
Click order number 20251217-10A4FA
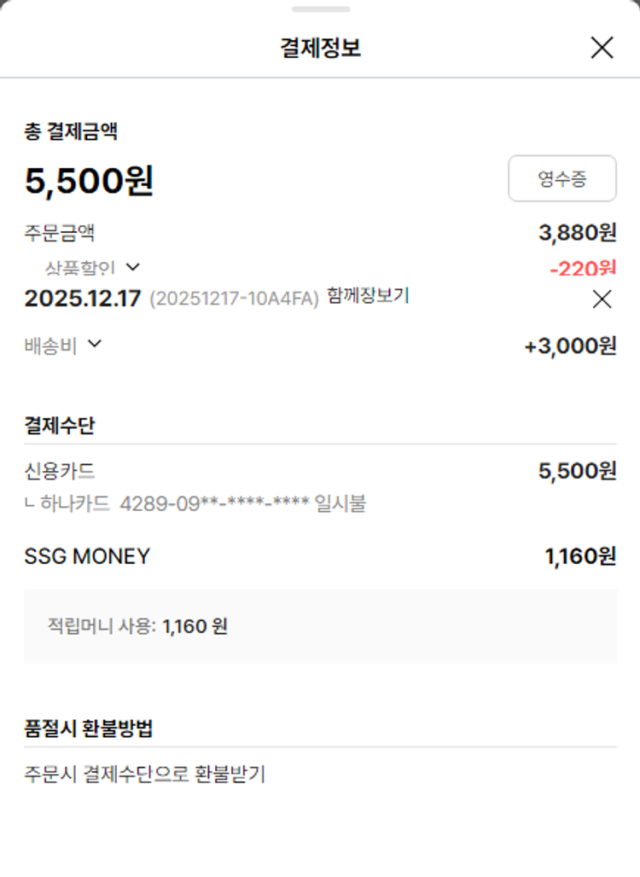[234, 298]
